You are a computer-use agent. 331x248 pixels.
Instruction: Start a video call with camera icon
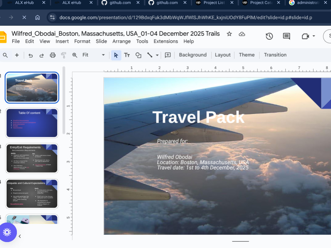(305, 36)
